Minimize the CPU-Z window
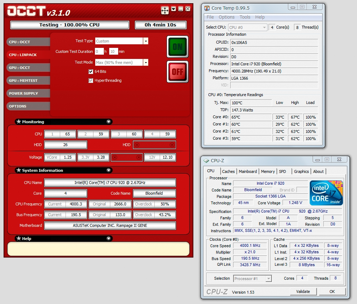Screen dimensions: 357x304 tap(318, 159)
